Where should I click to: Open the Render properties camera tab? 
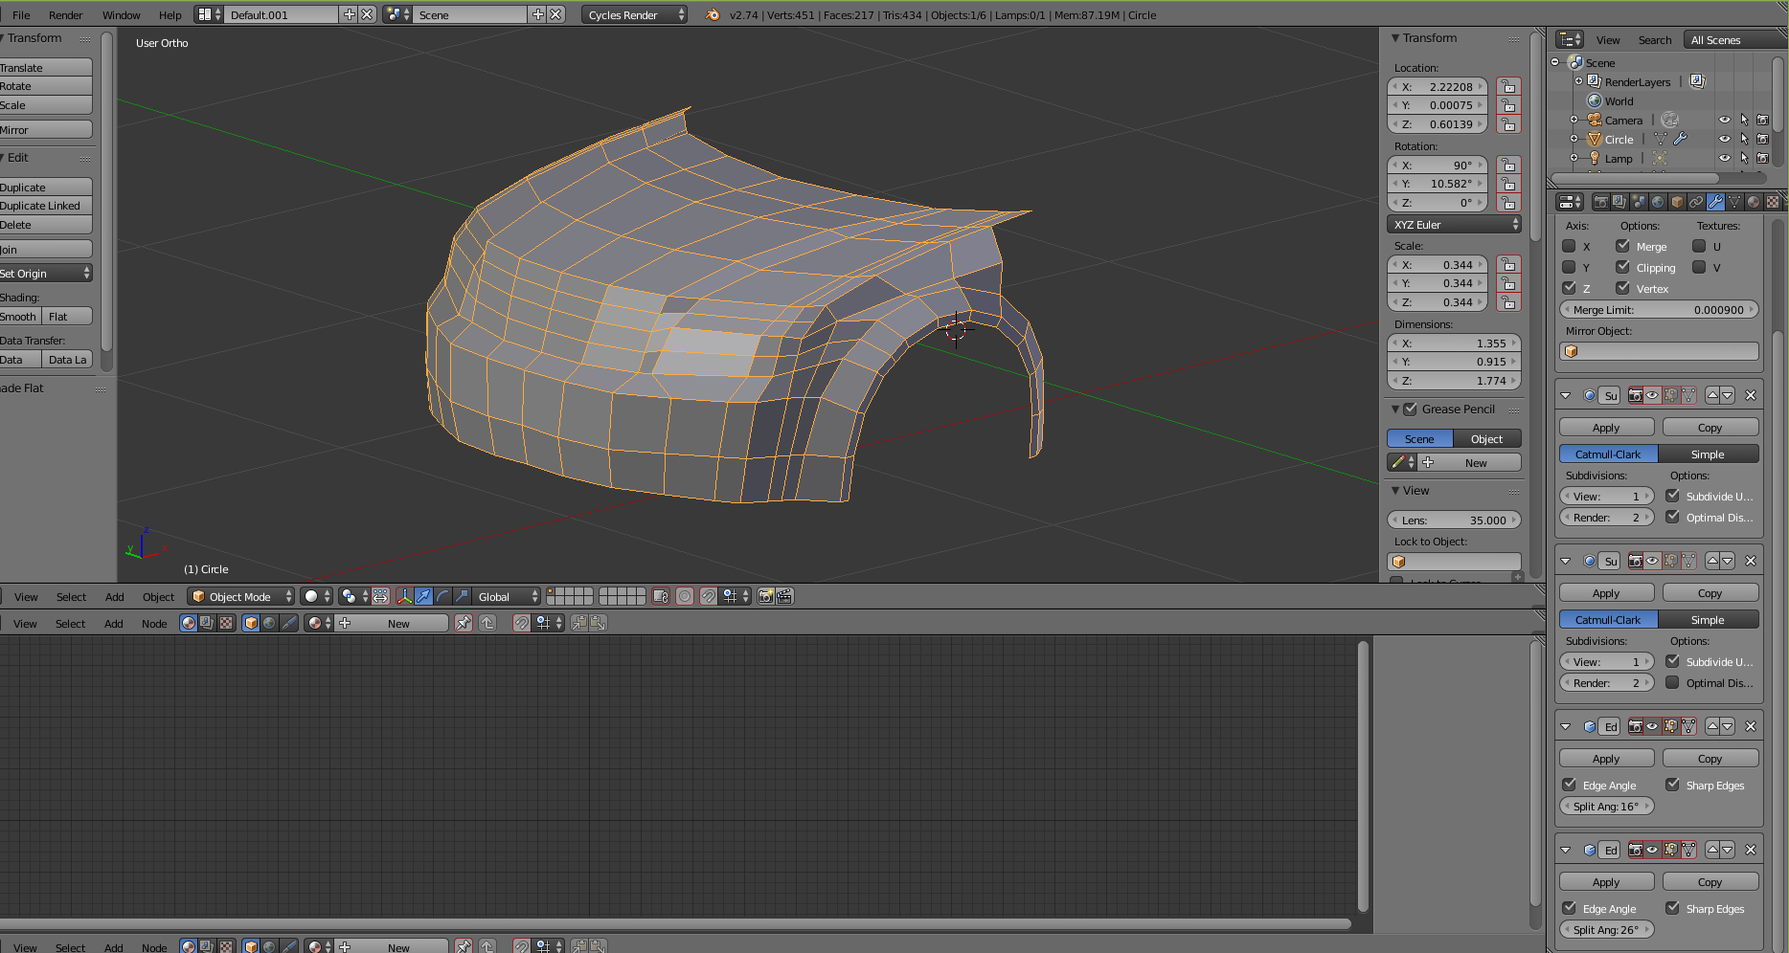[x=1600, y=202]
